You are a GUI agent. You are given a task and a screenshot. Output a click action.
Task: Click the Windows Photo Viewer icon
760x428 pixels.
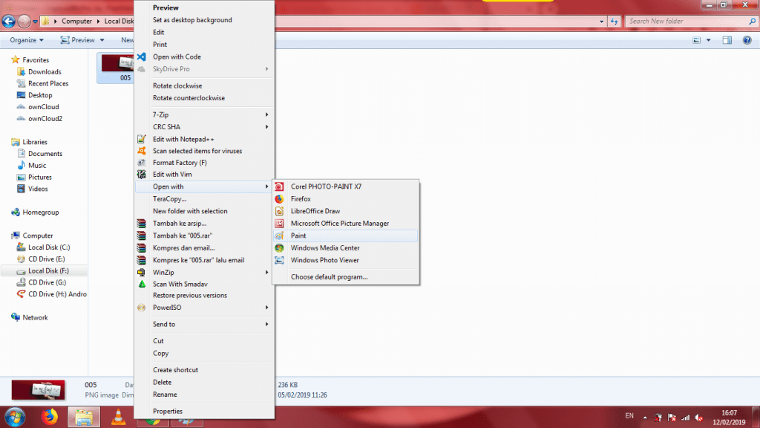(279, 260)
